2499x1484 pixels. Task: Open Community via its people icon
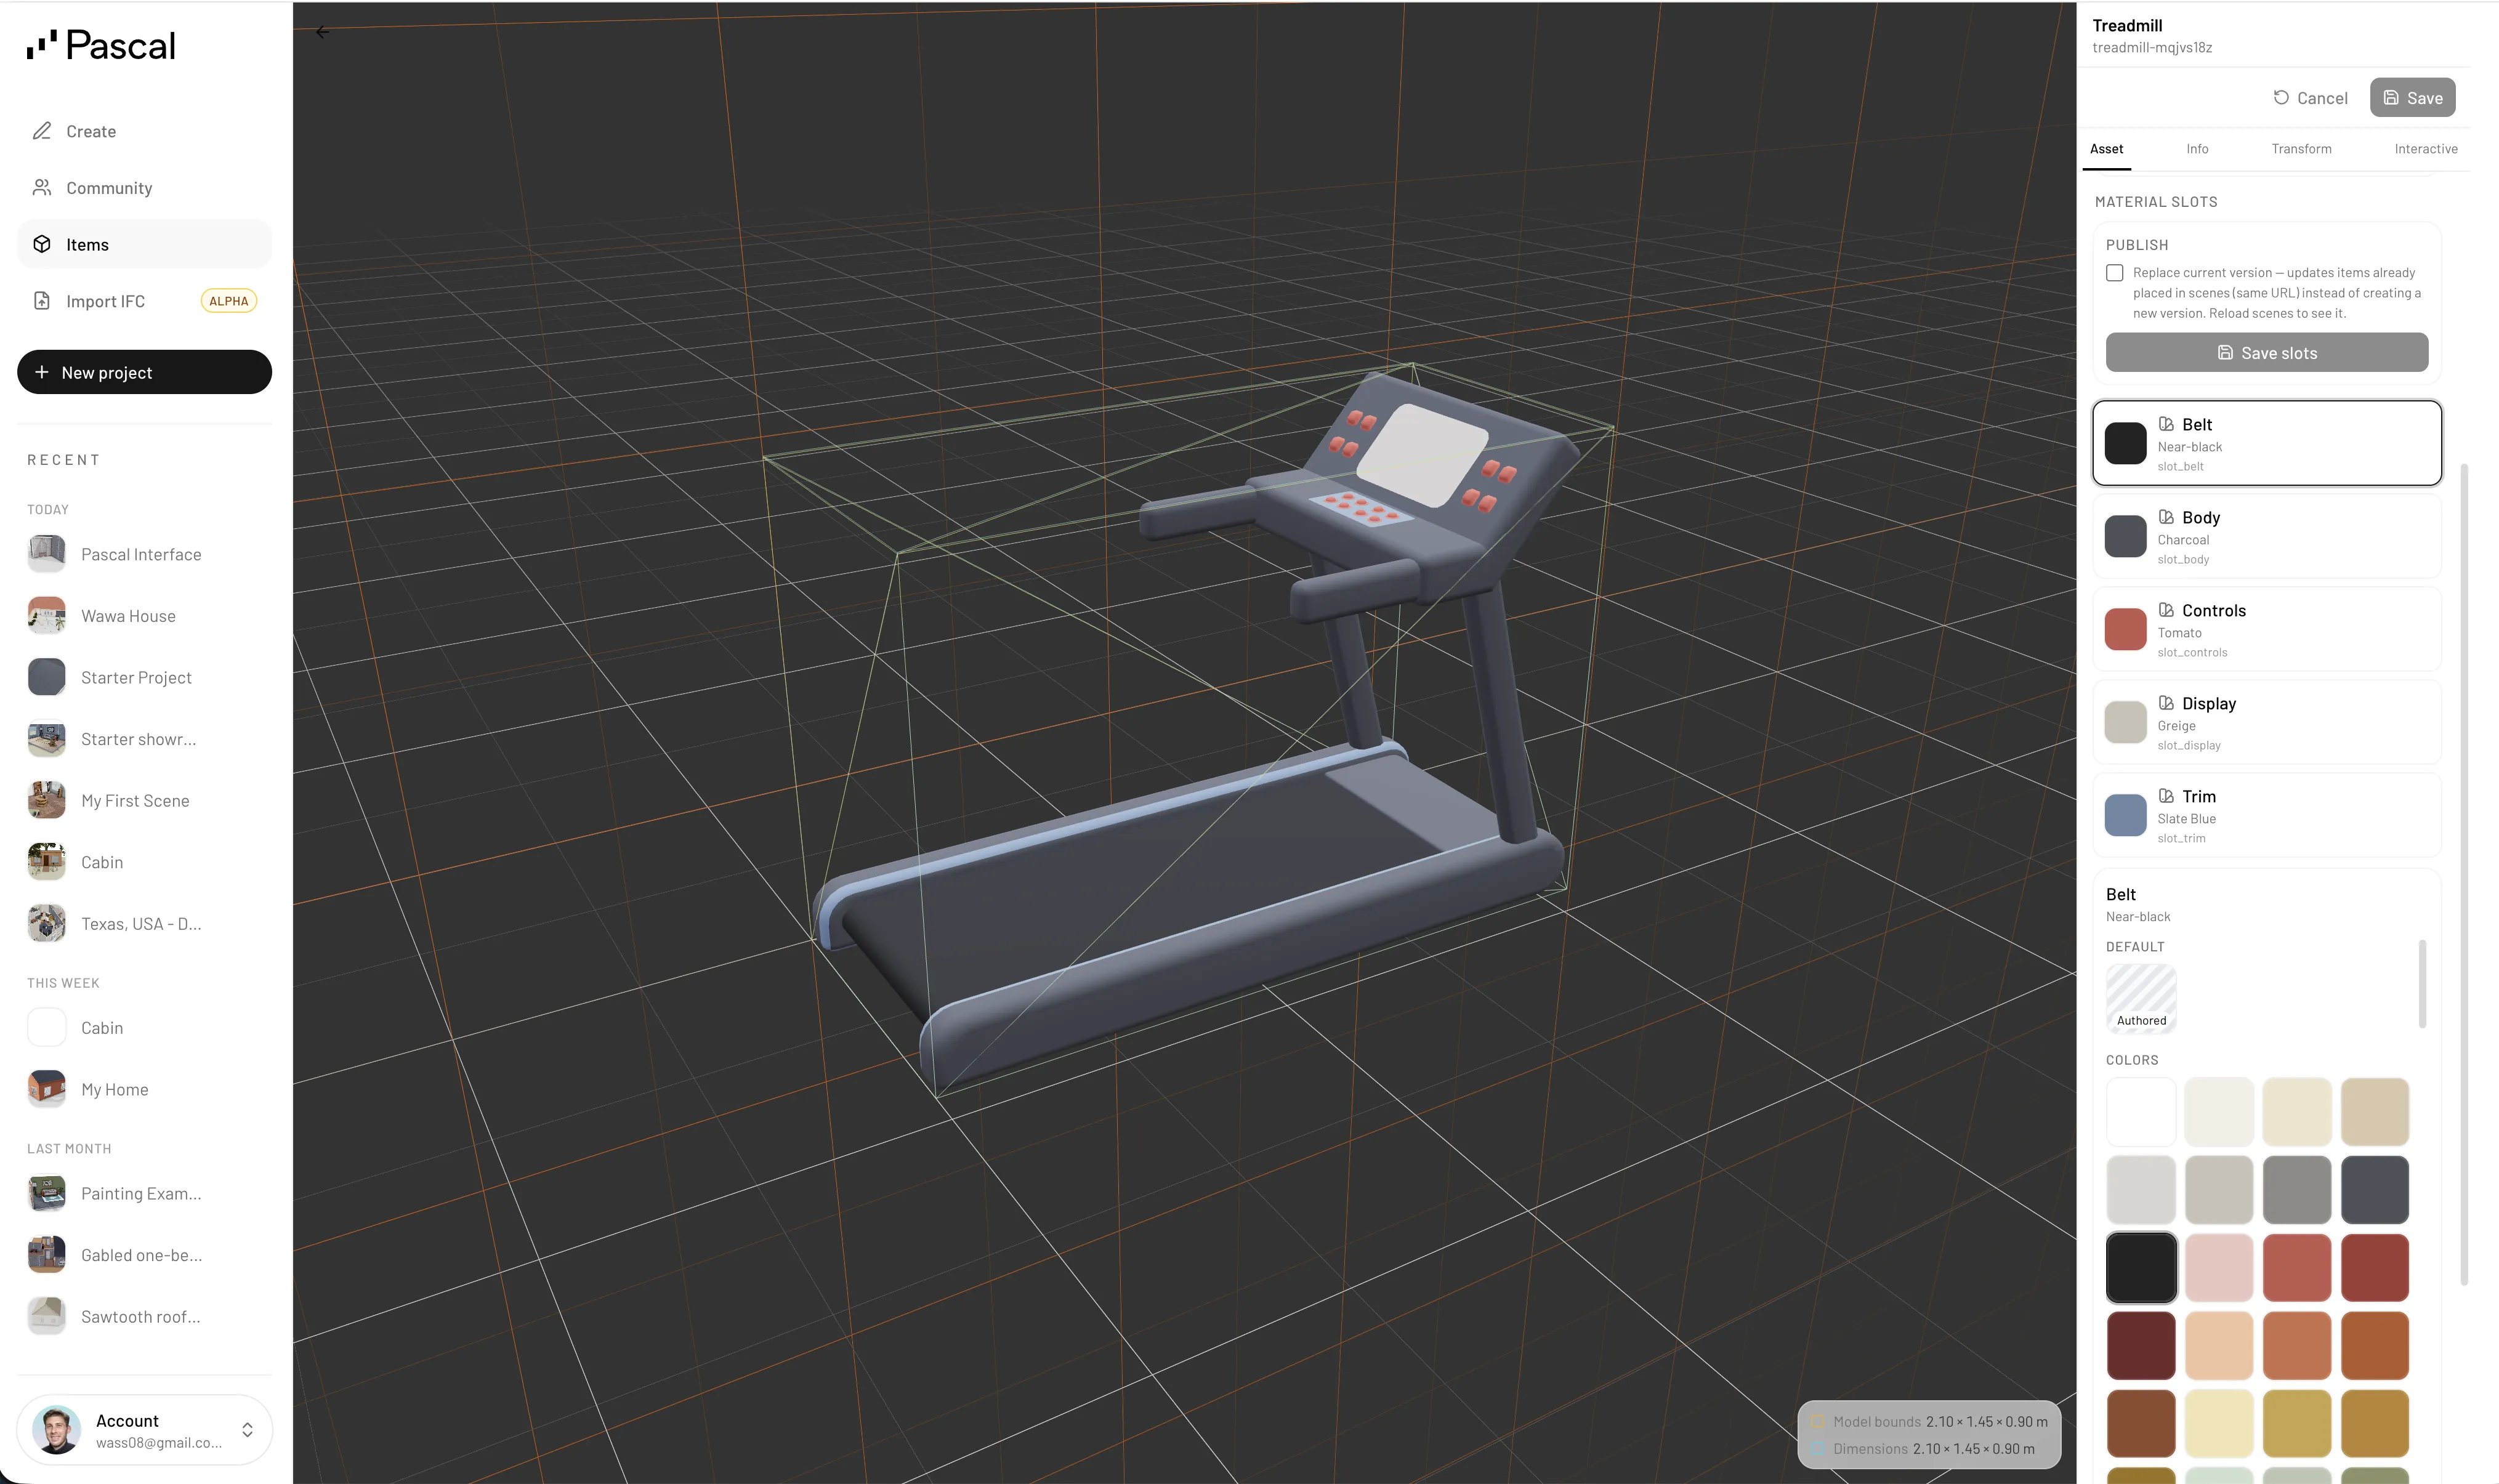42,188
